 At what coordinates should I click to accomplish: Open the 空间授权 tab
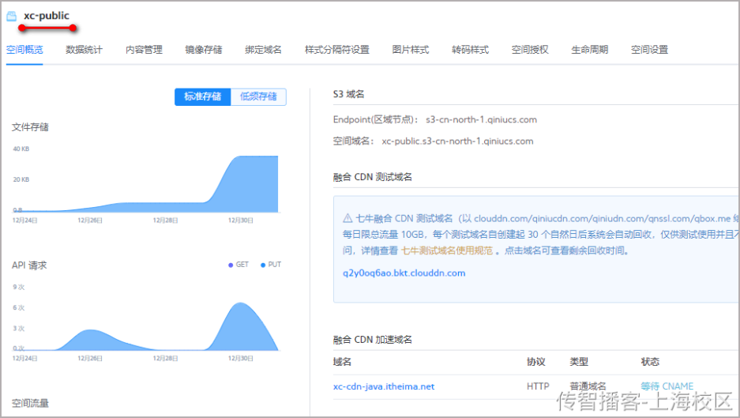pyautogui.click(x=530, y=50)
